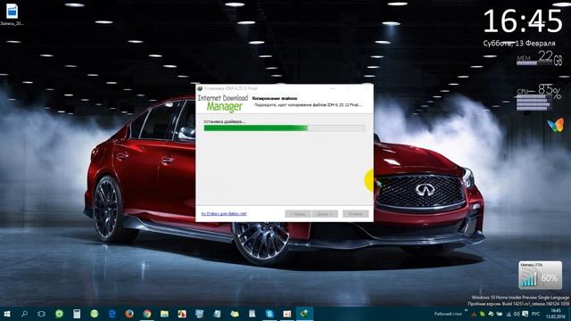
Task: Launch Firefox from the taskbar
Action: click(129, 314)
